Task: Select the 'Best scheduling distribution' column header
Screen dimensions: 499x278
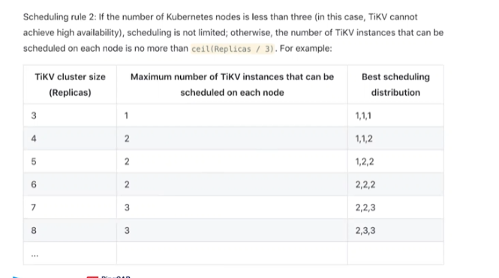Action: click(x=395, y=85)
